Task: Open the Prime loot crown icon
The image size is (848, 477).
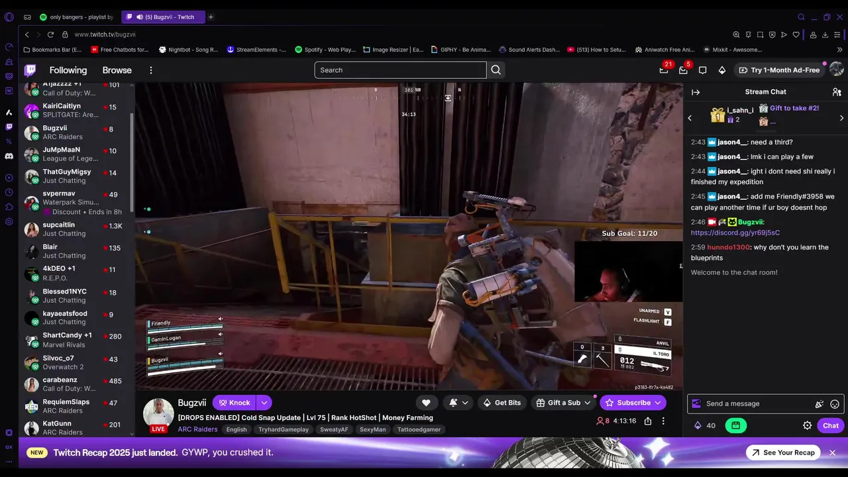Action: 664,70
